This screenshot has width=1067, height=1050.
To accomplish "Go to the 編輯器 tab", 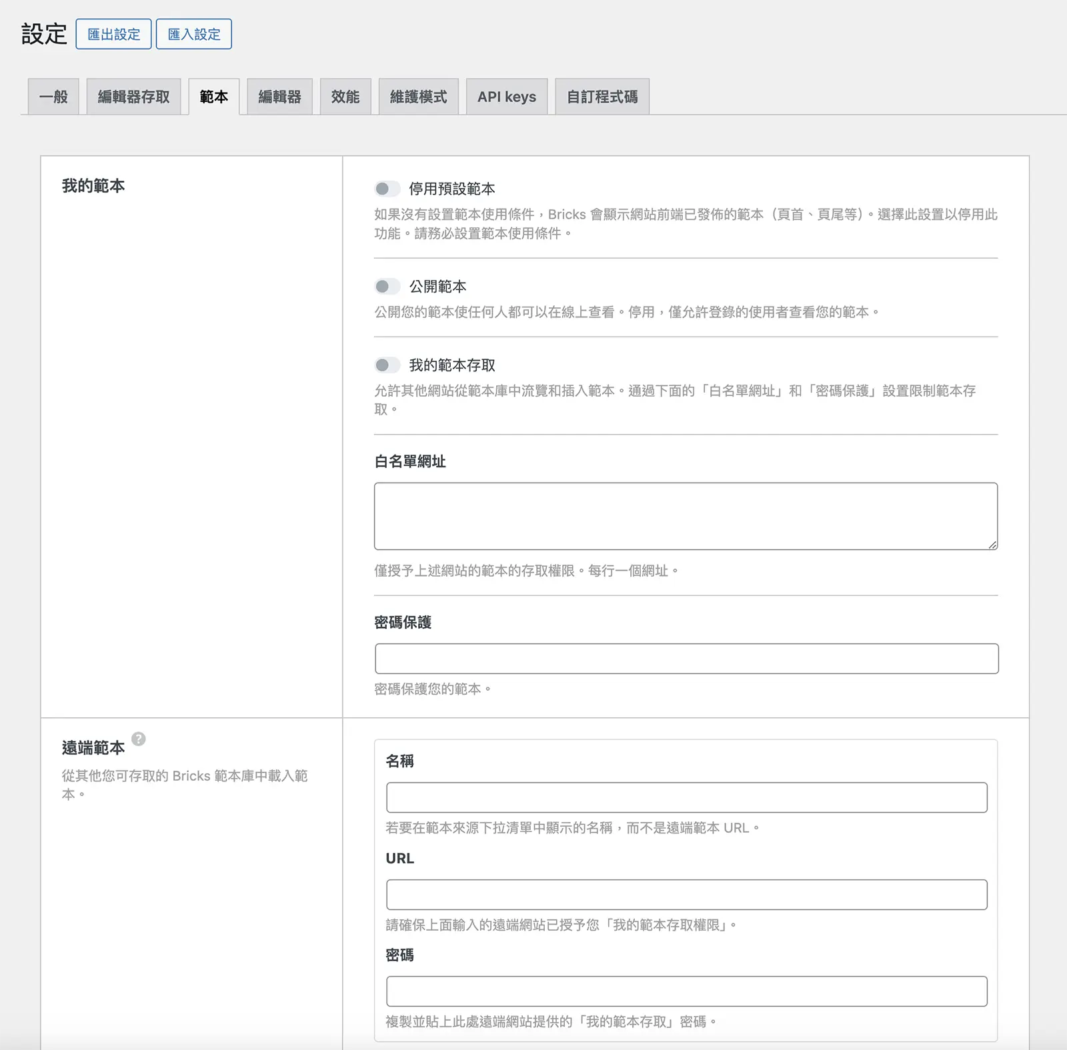I will pyautogui.click(x=279, y=97).
